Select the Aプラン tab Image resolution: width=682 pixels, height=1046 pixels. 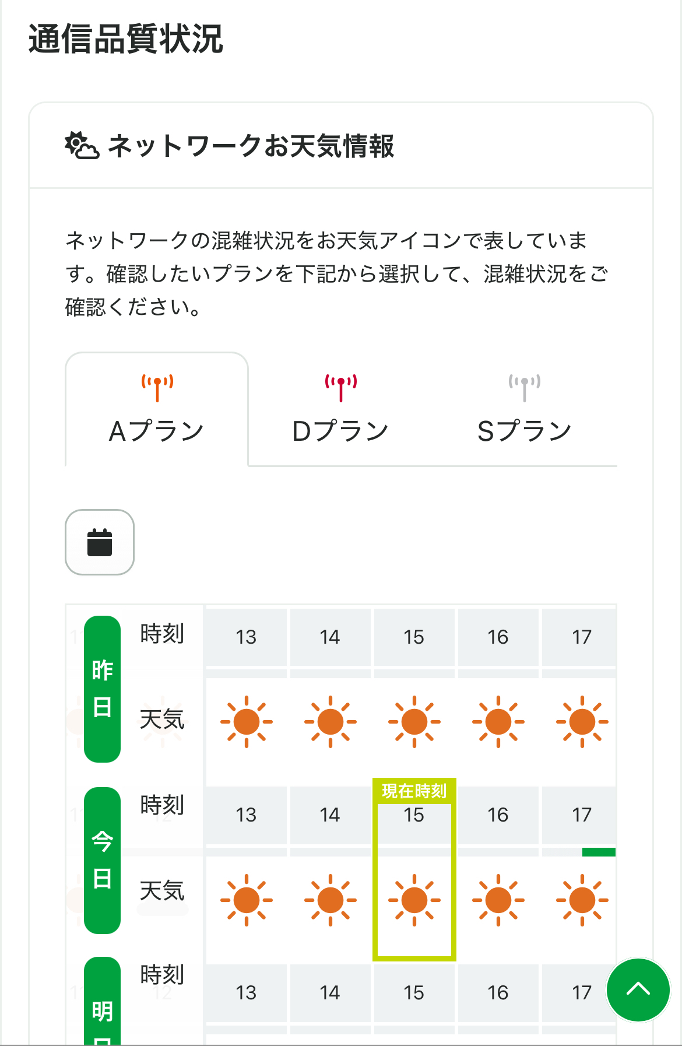coord(157,410)
